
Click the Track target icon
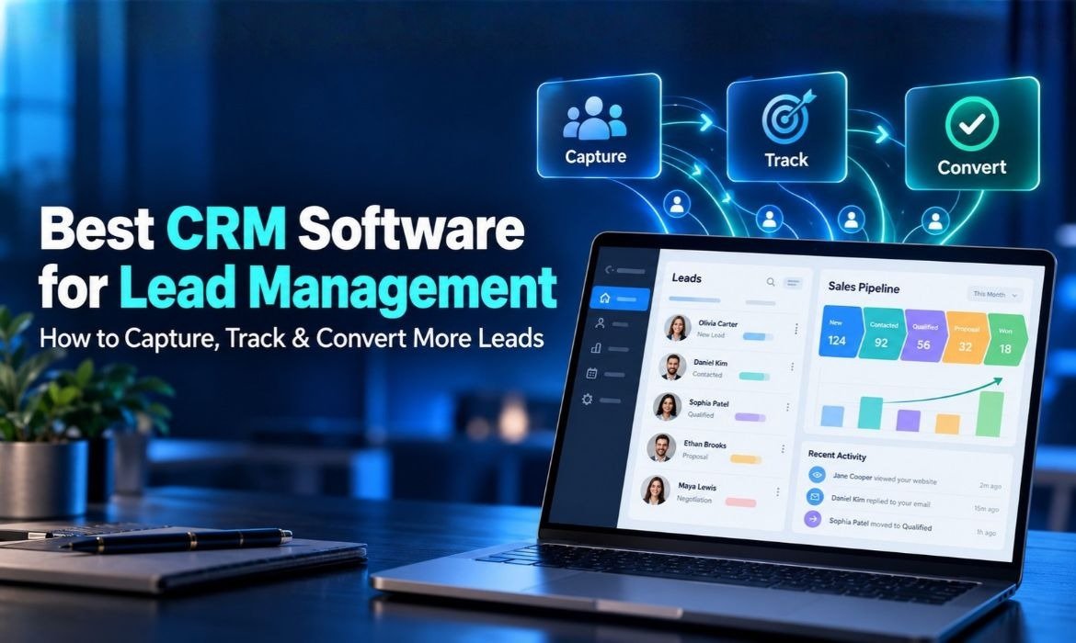(788, 116)
